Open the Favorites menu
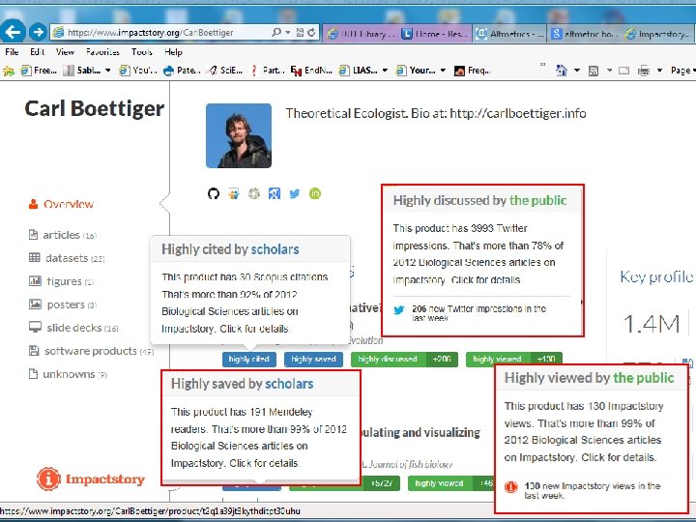Viewport: 696px width, 522px height. click(102, 52)
